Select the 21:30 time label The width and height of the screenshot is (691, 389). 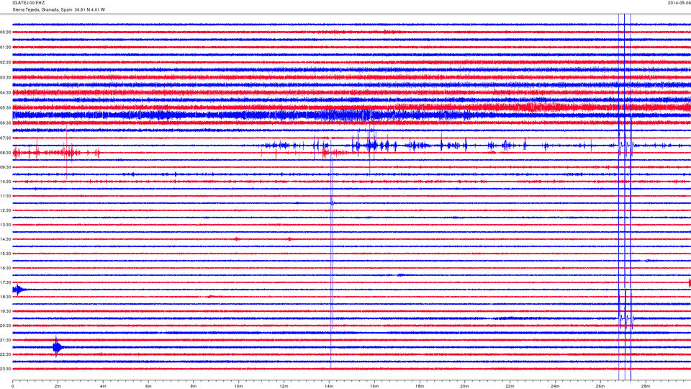pyautogui.click(x=5, y=340)
